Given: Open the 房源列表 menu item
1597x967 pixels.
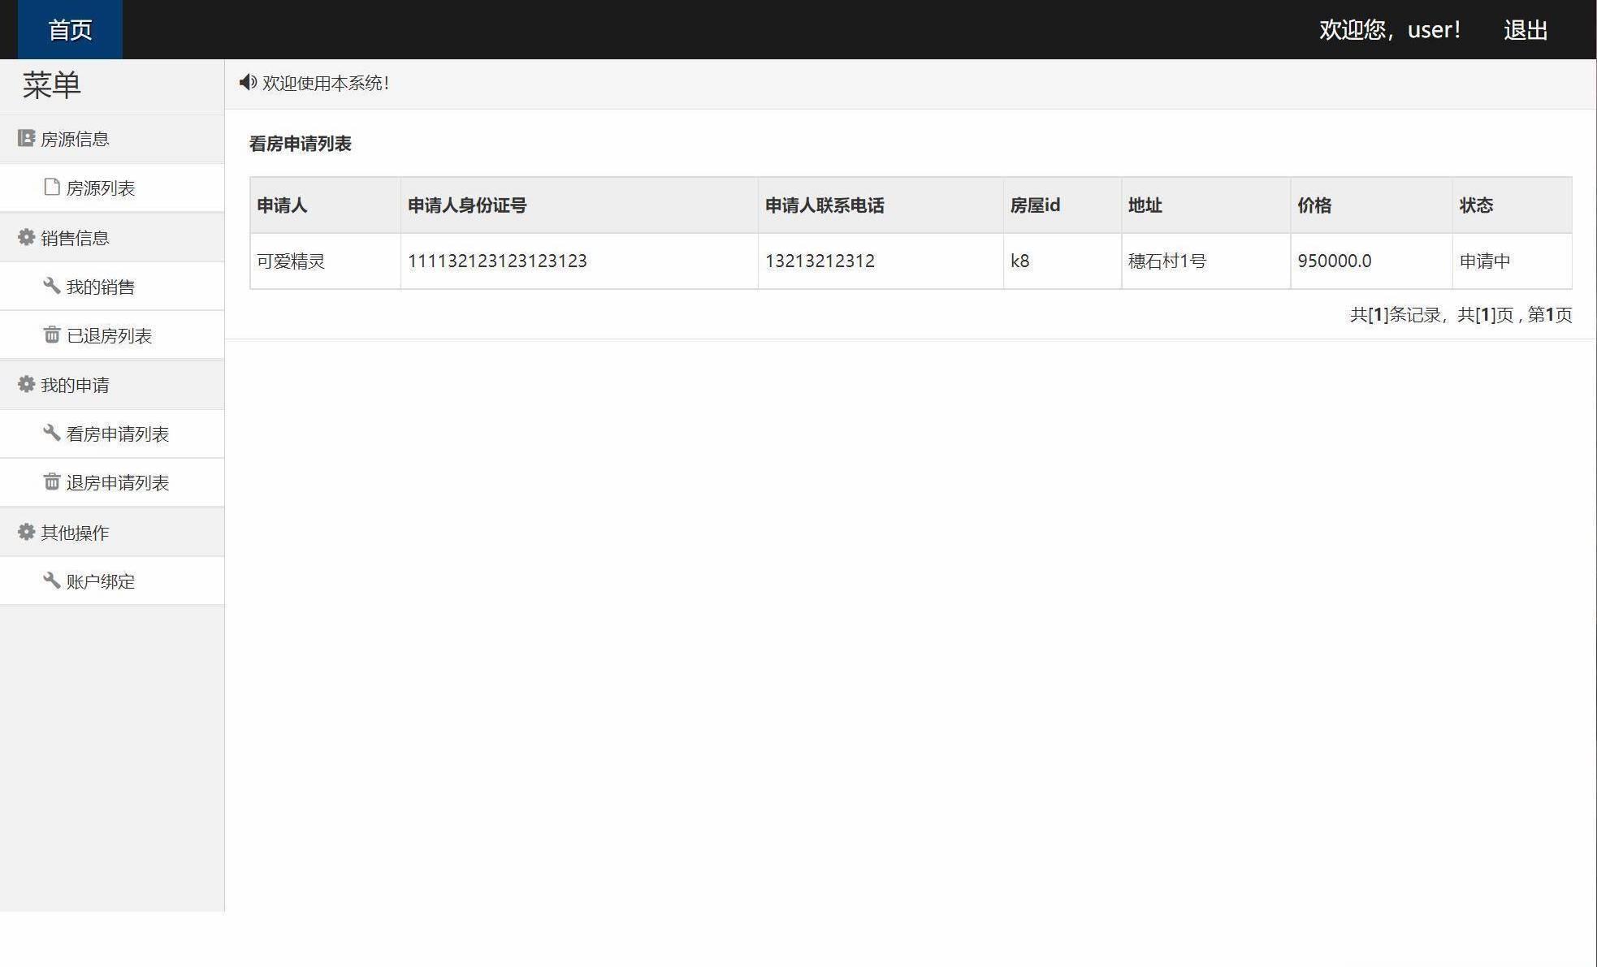Looking at the screenshot, I should click(x=112, y=188).
